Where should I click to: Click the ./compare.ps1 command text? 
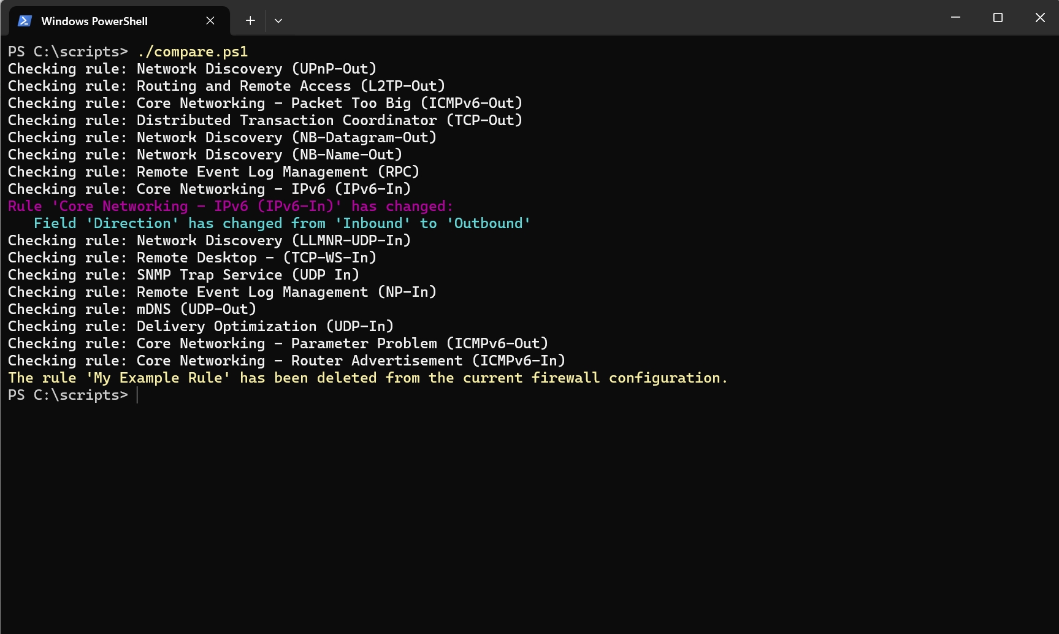pos(193,52)
